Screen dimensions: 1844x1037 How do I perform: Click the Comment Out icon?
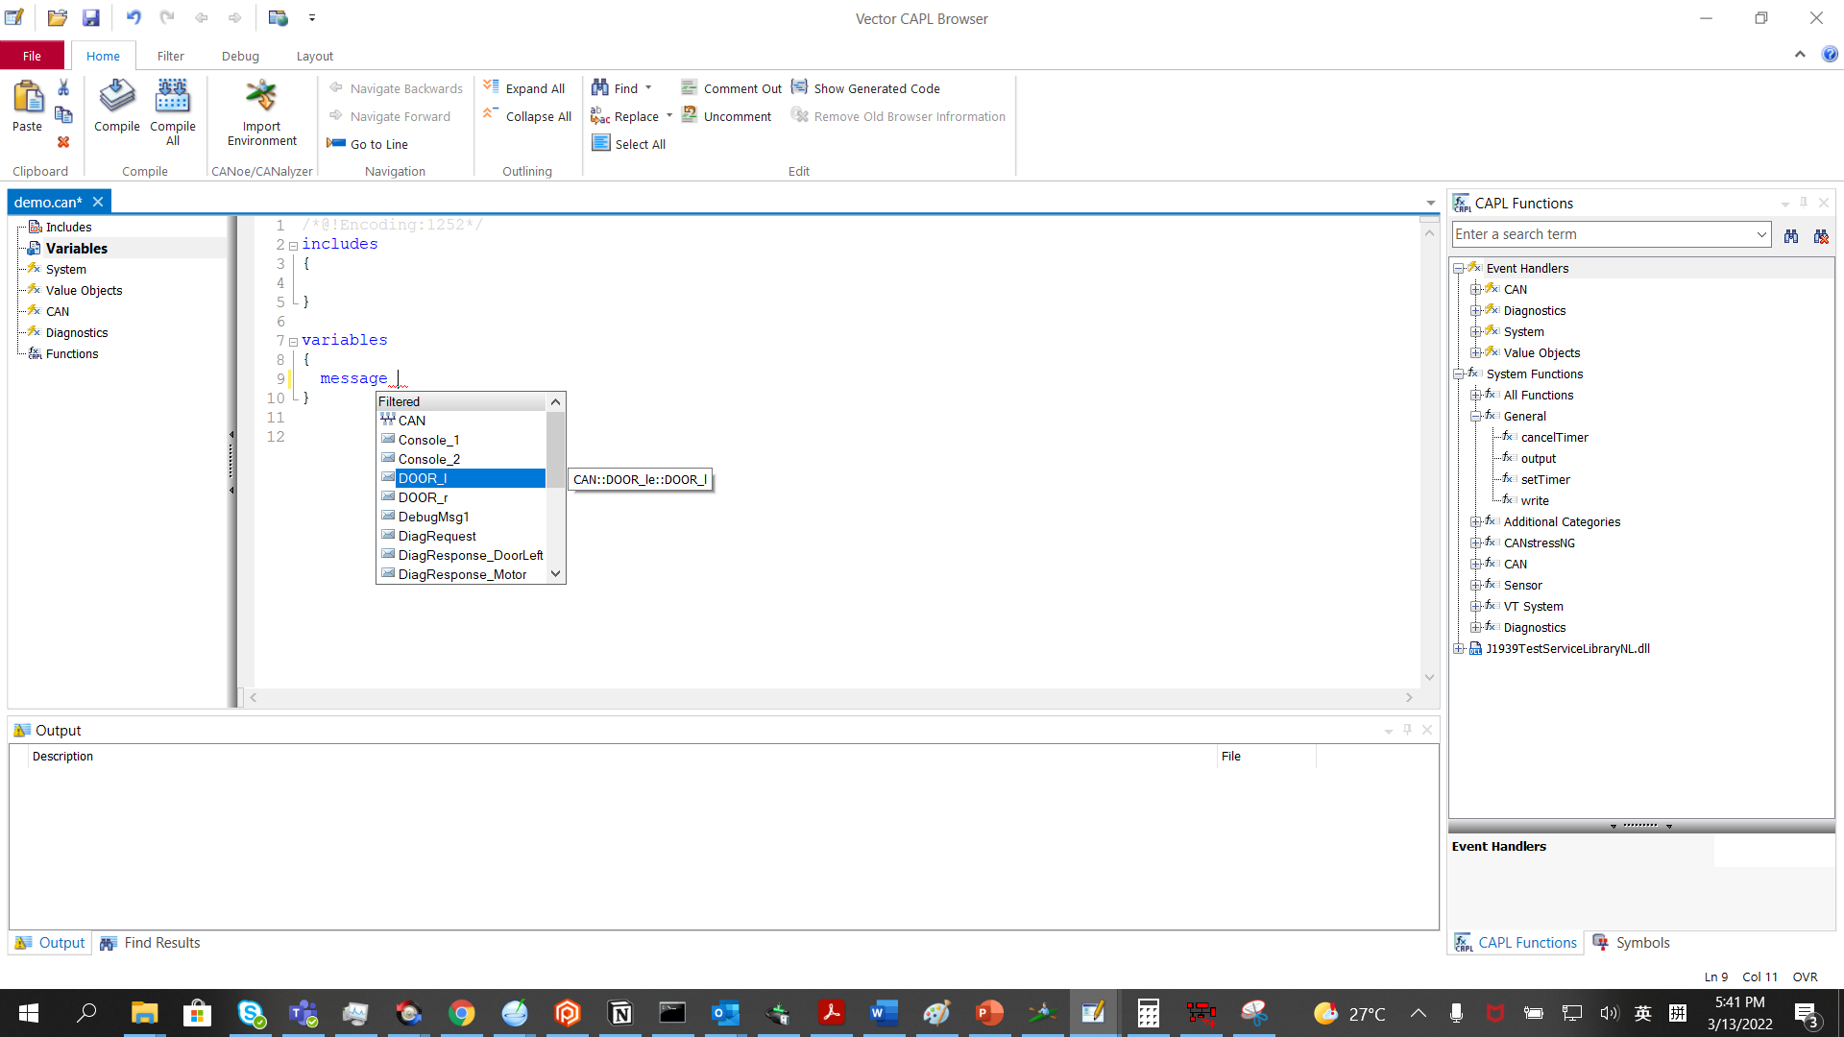[690, 87]
